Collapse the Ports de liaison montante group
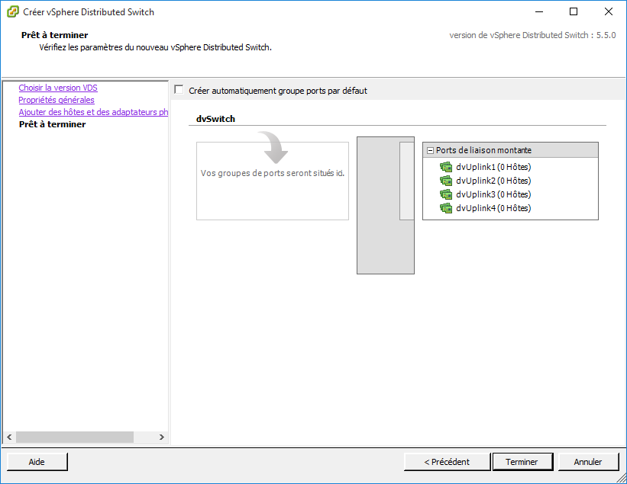This screenshot has height=484, width=627. [x=430, y=150]
